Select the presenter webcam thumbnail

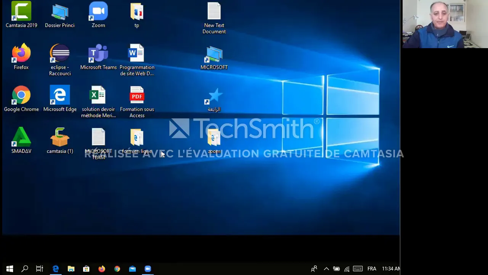pos(445,24)
